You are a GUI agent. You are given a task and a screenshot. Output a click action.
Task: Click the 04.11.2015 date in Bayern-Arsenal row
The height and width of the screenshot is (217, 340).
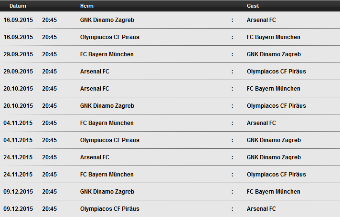18,123
